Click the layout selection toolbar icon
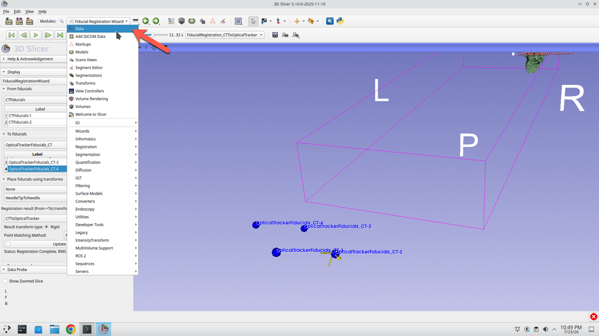This screenshot has width=599, height=336. click(238, 21)
